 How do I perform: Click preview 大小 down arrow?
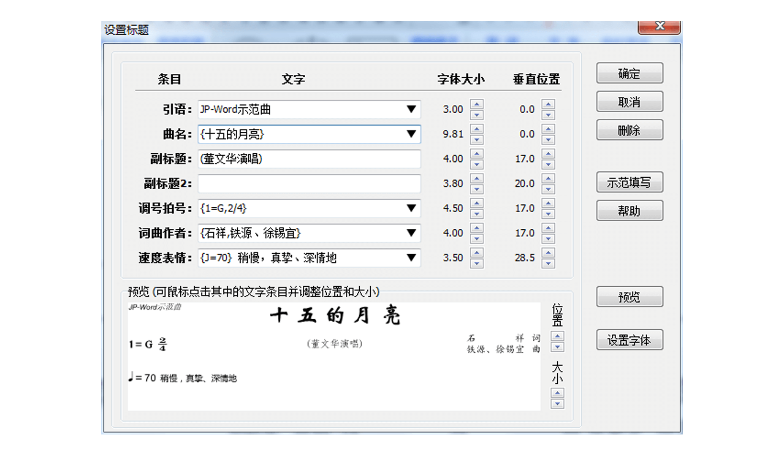557,404
